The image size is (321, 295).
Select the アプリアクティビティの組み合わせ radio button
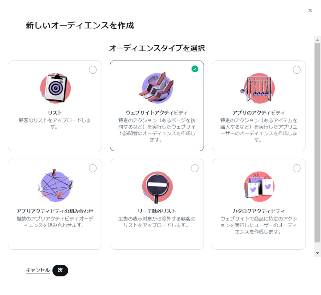(93, 168)
